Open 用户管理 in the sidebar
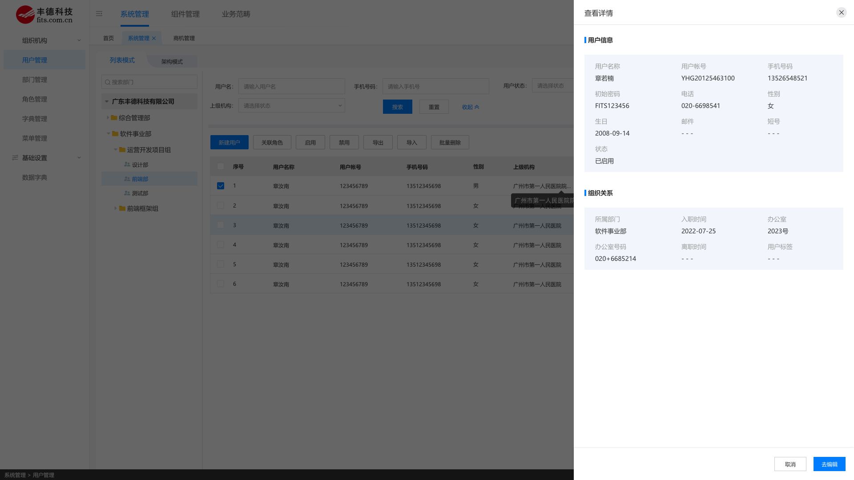854x480 pixels. [x=44, y=60]
